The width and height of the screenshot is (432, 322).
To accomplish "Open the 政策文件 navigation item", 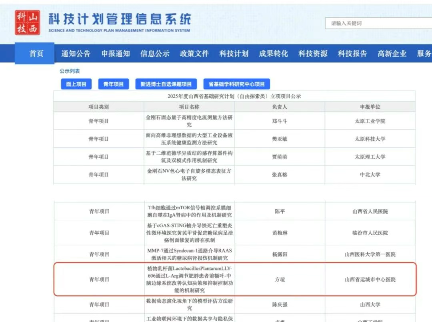I will click(x=194, y=54).
